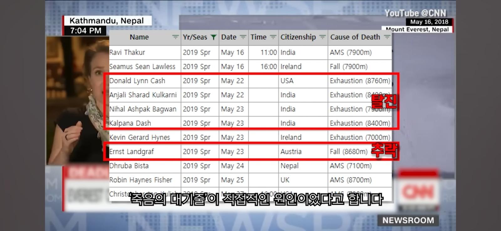Click the May 16, 2018 date label
Image resolution: width=501 pixels, height=231 pixels.
click(429, 22)
